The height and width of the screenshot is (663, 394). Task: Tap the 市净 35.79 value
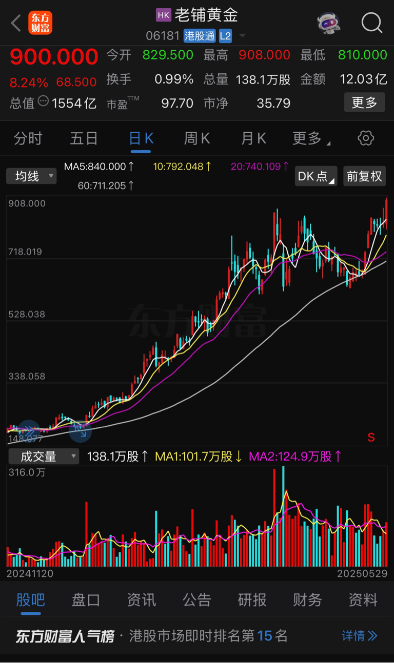click(273, 103)
